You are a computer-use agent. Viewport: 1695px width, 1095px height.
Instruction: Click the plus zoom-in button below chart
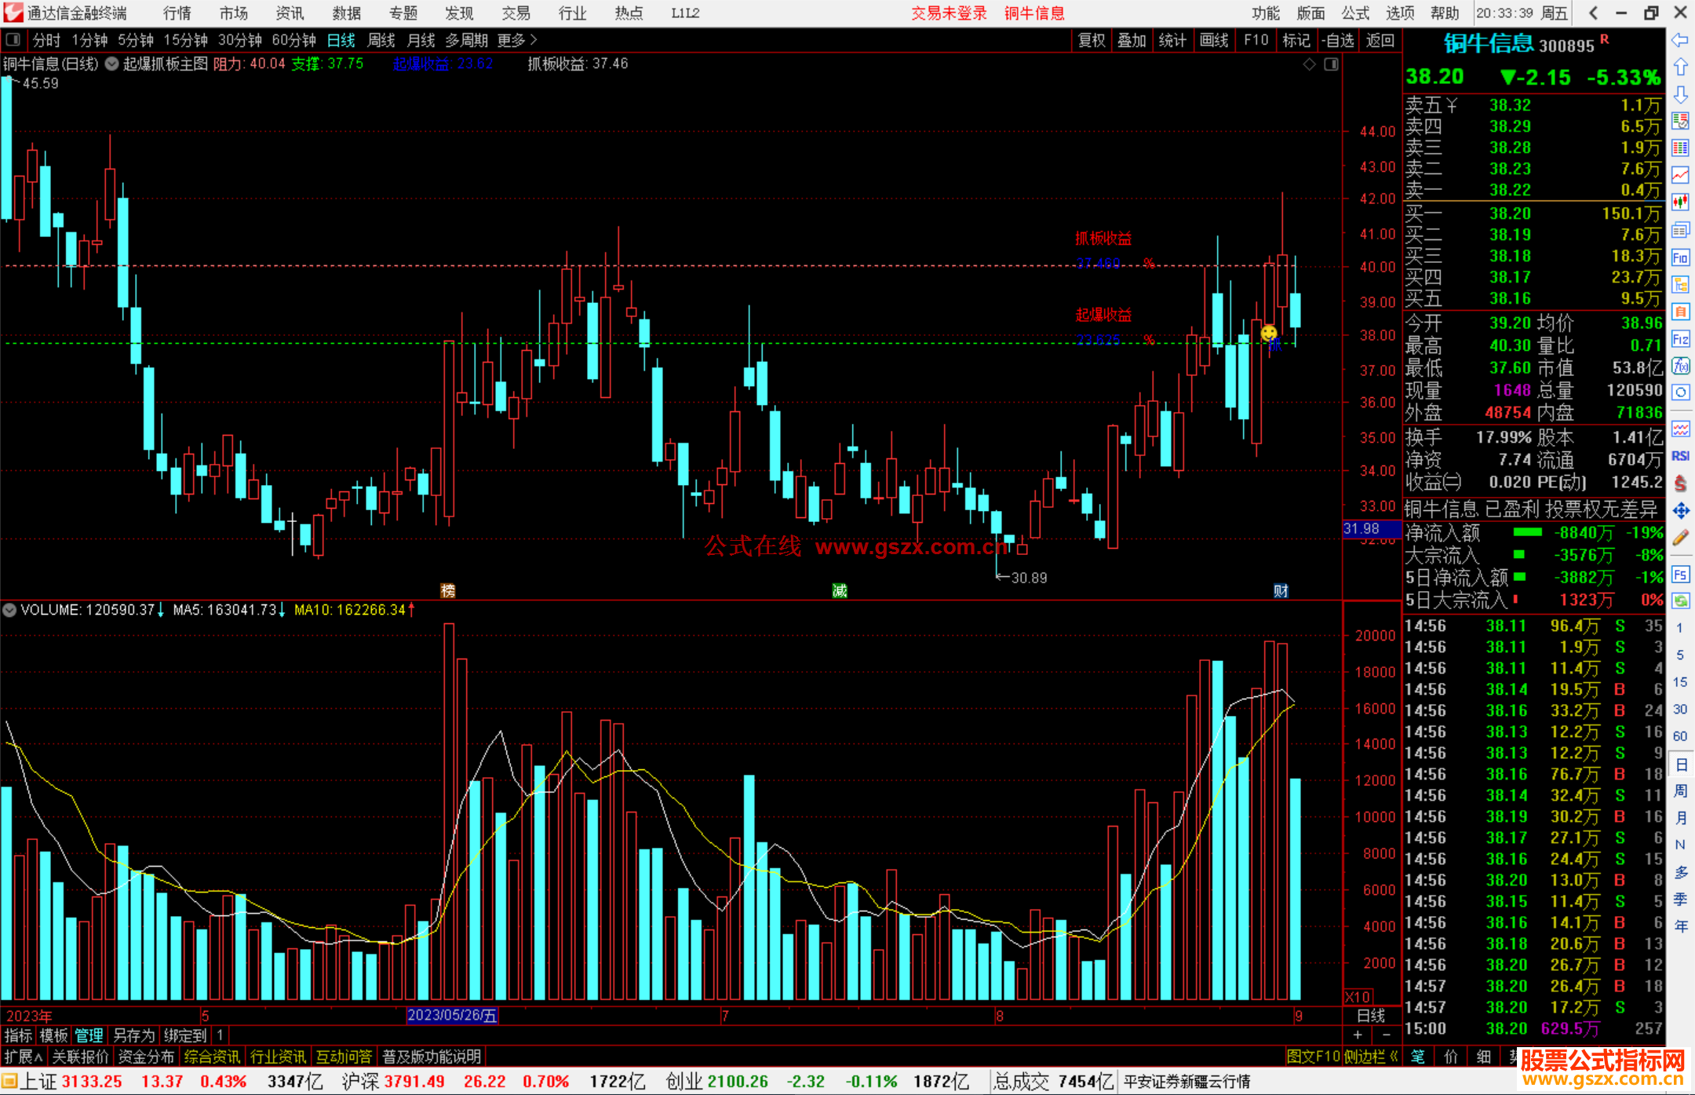[1358, 1035]
